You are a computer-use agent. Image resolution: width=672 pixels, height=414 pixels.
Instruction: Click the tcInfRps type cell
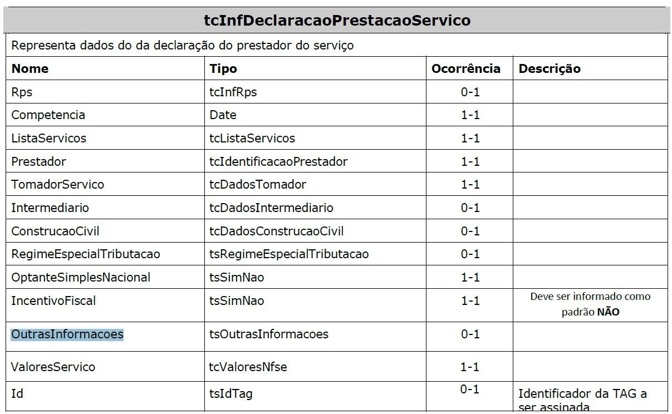(233, 92)
